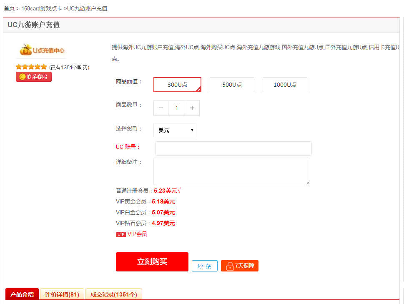
Task: Click the five-star rating icons
Action: (31, 67)
